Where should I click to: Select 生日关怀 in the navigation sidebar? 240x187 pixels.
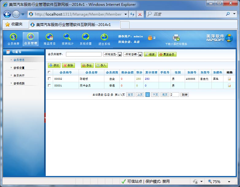coord(19,75)
